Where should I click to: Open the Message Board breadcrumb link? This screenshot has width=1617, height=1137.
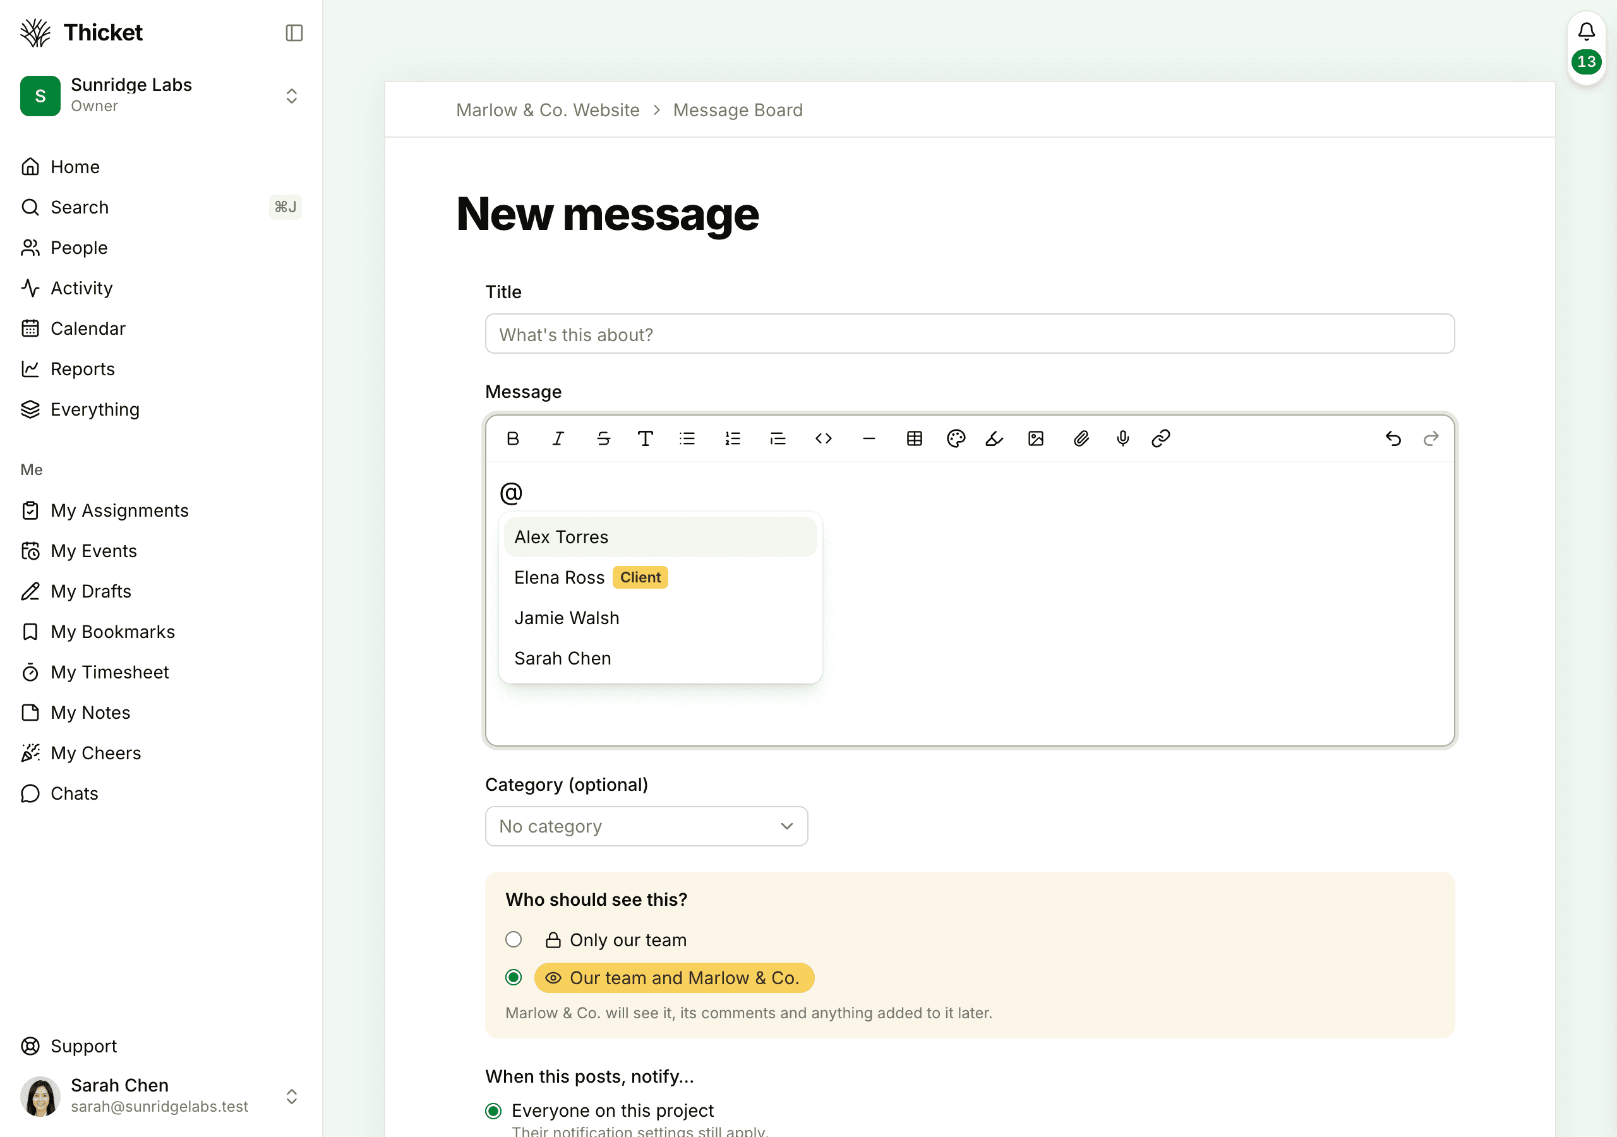[x=737, y=110]
